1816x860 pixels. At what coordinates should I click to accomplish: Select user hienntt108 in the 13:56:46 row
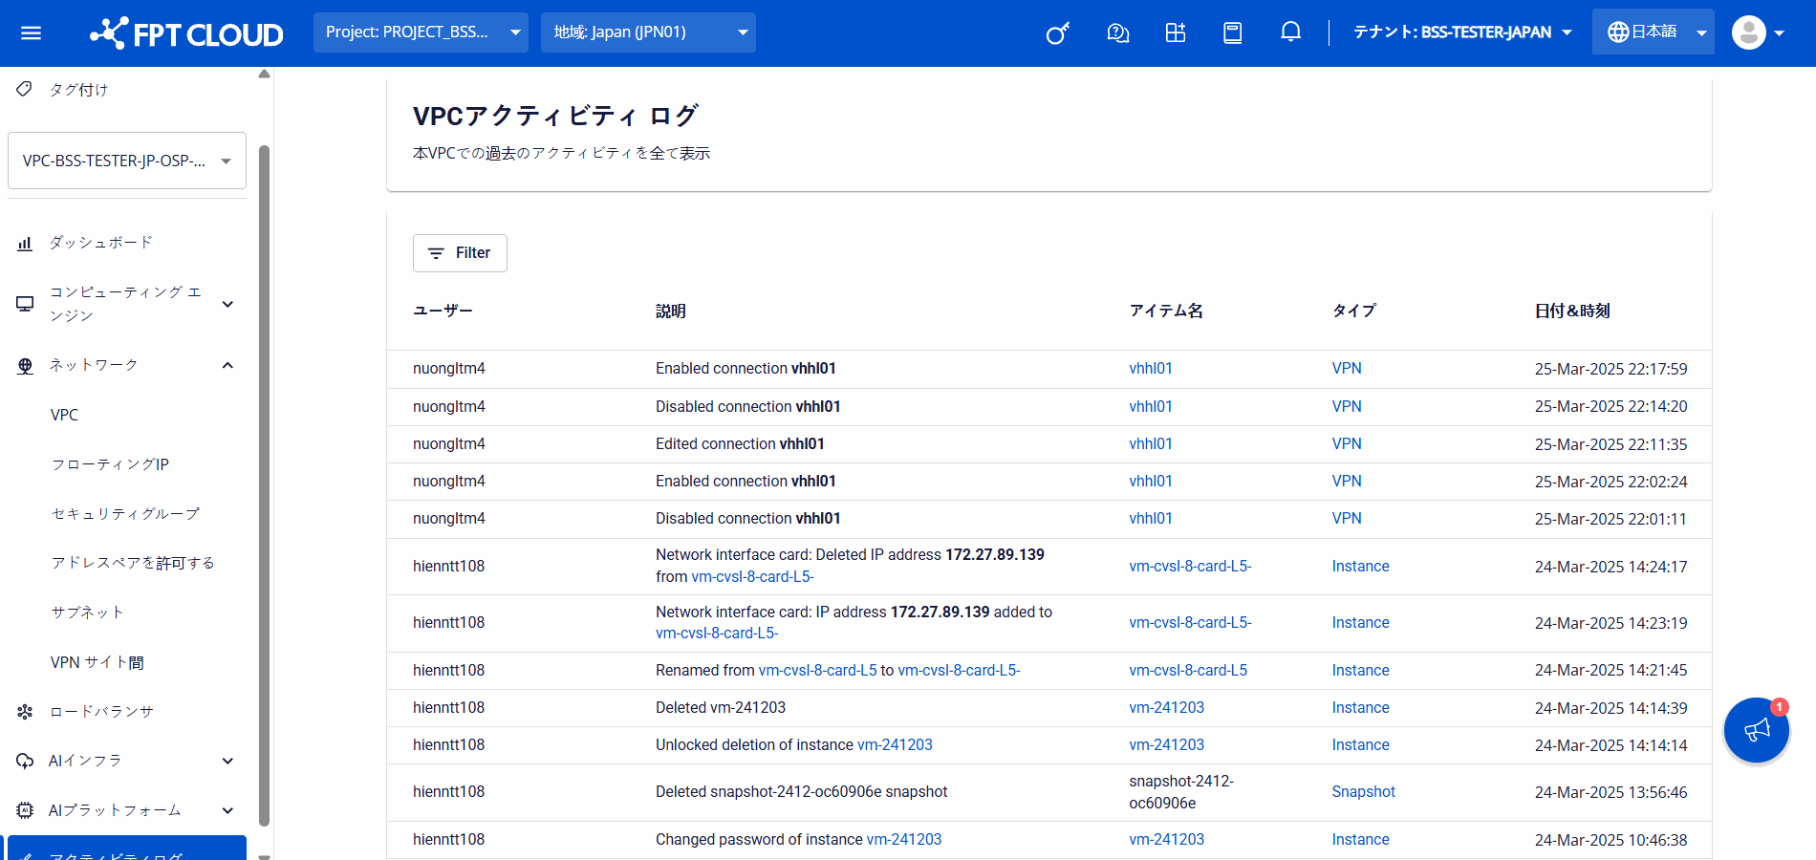click(x=449, y=792)
